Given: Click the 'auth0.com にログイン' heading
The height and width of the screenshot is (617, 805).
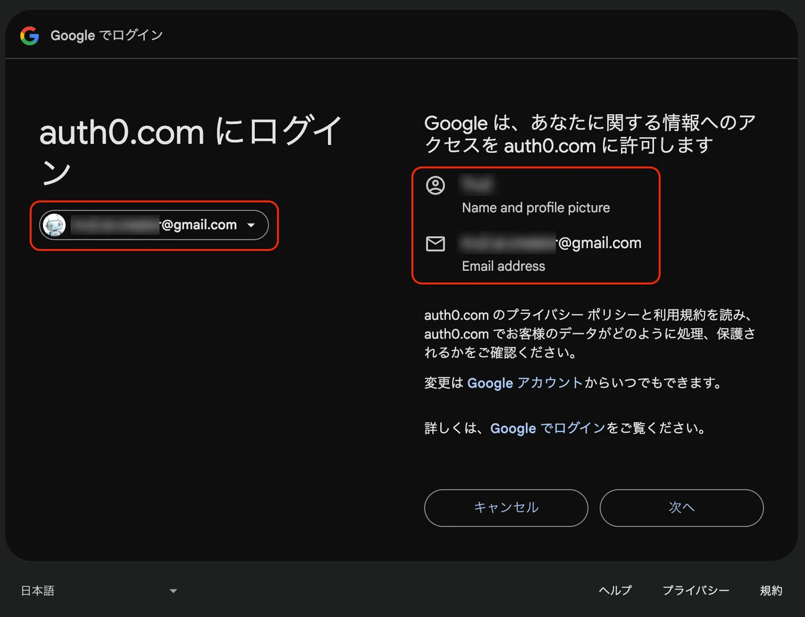Looking at the screenshot, I should [191, 152].
